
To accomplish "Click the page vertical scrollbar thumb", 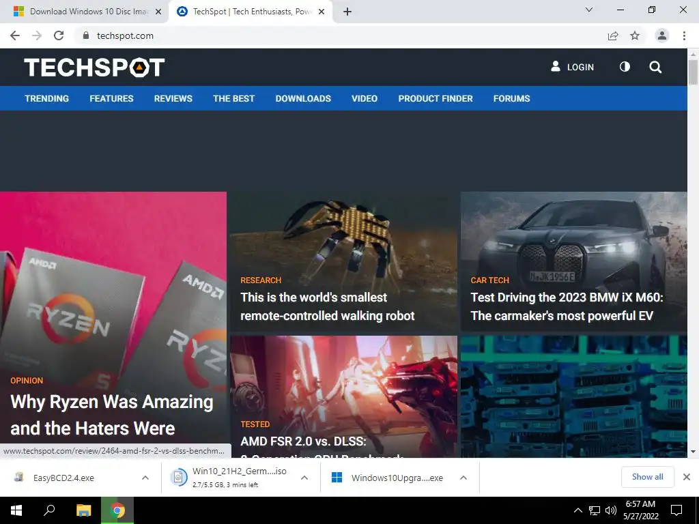I will pyautogui.click(x=693, y=71).
